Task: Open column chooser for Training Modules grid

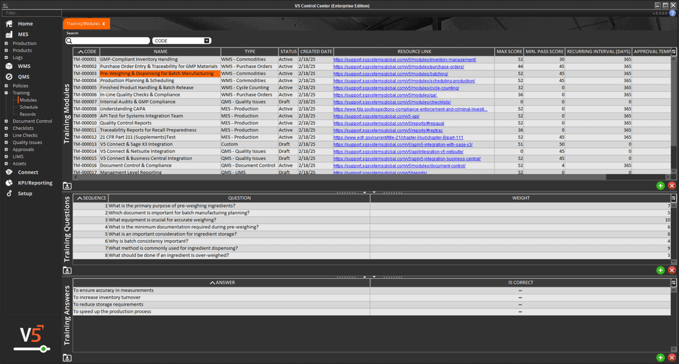Action: (674, 51)
